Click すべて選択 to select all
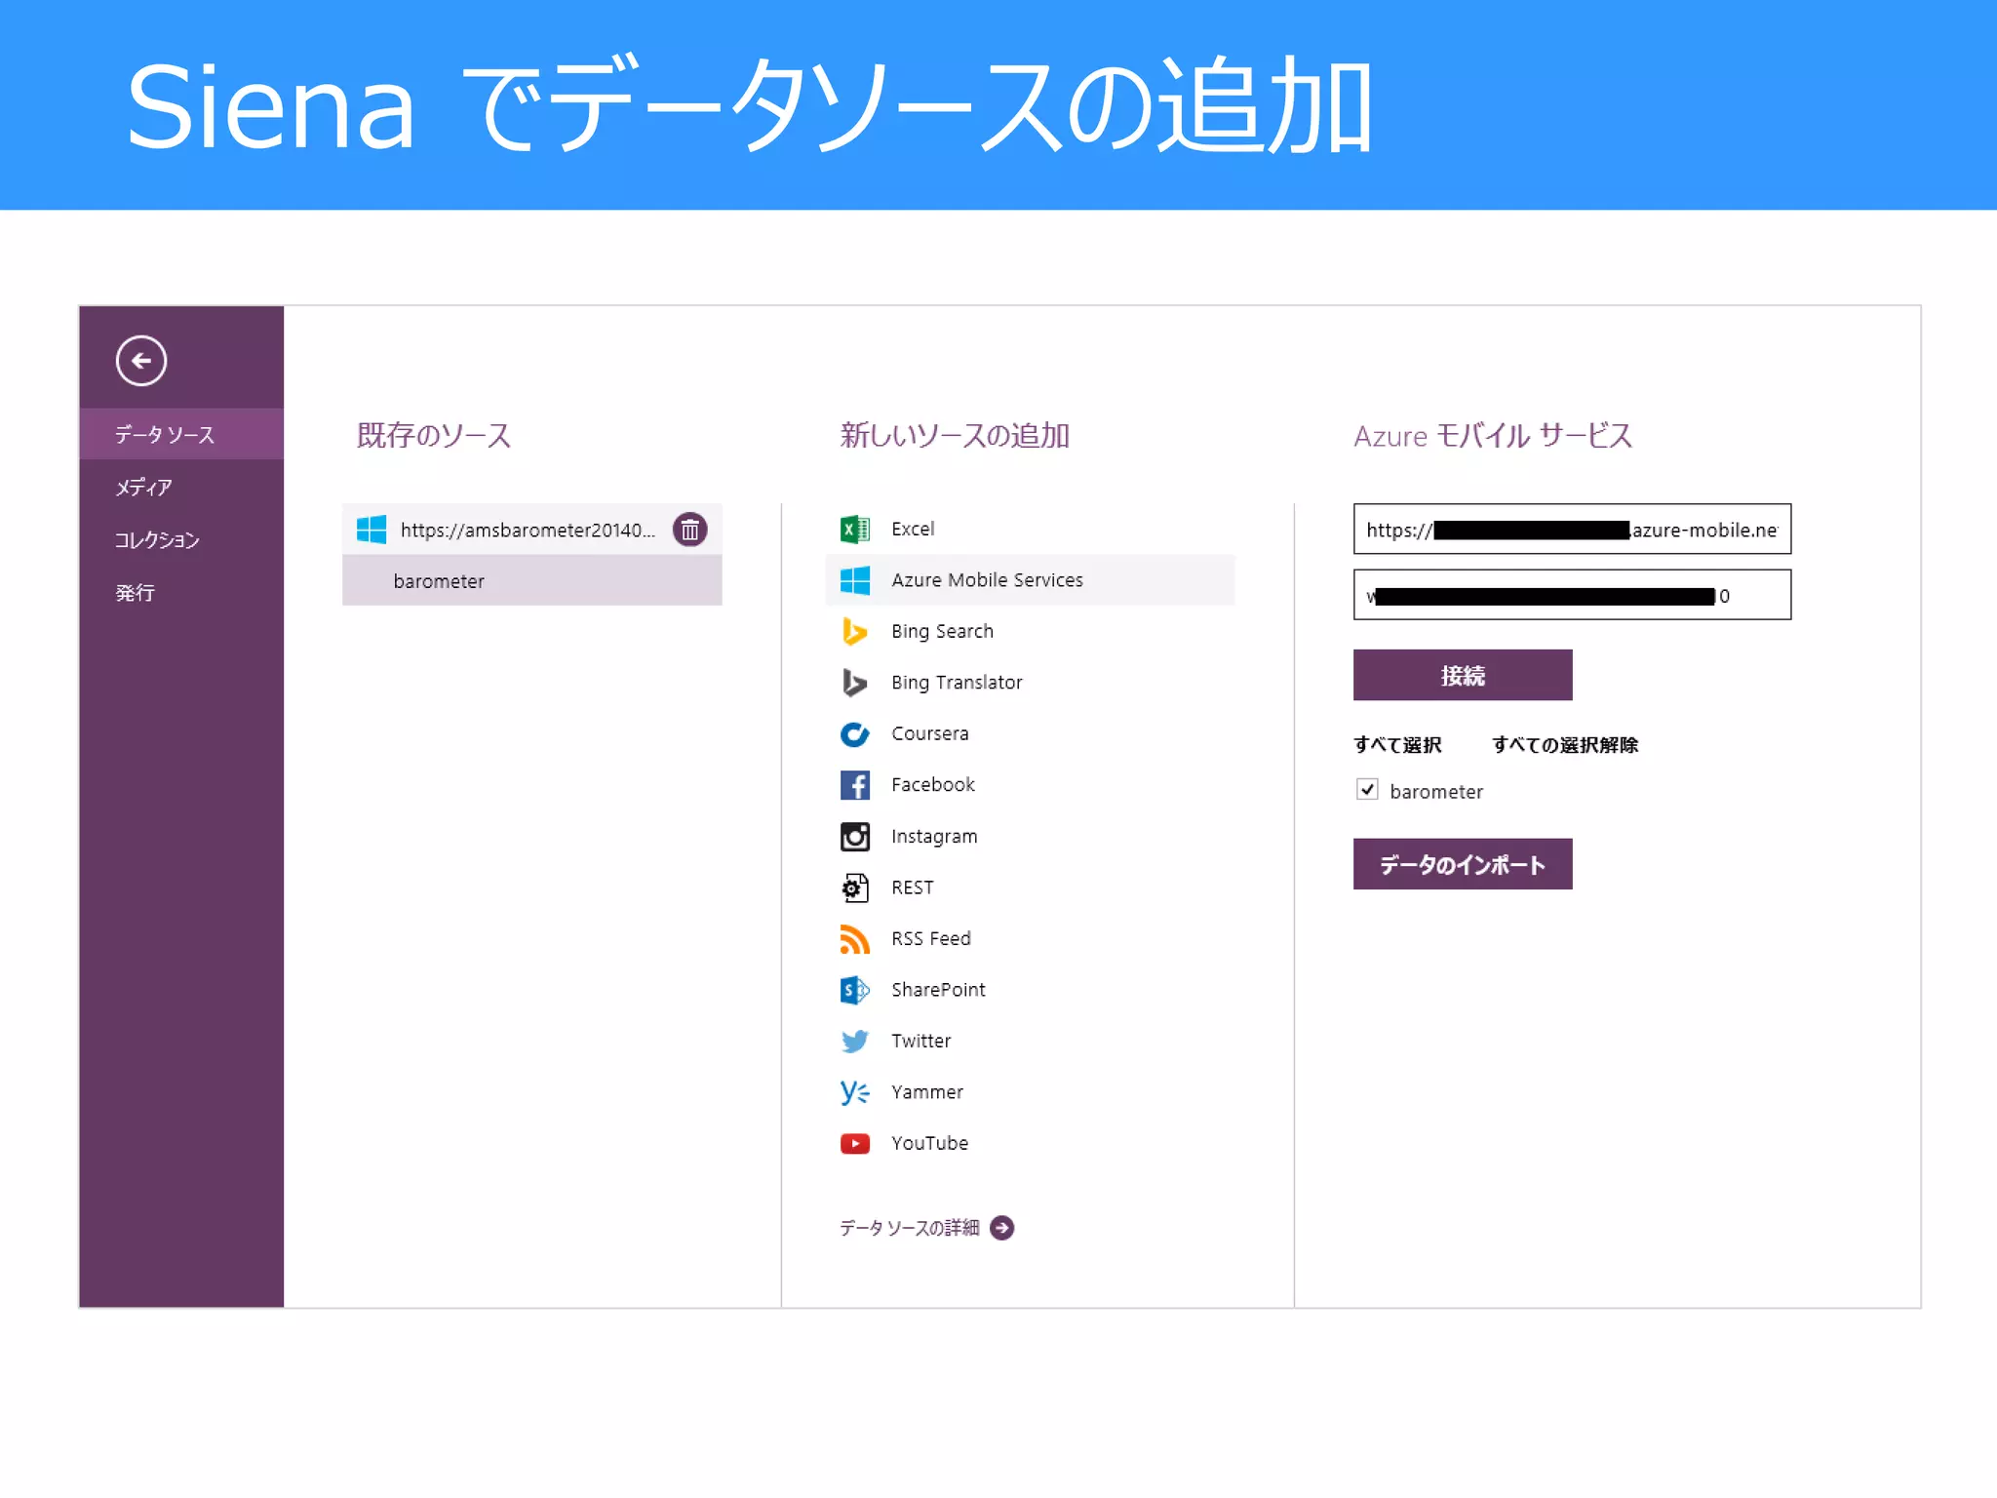Viewport: 1997px width, 1498px height. 1397,745
